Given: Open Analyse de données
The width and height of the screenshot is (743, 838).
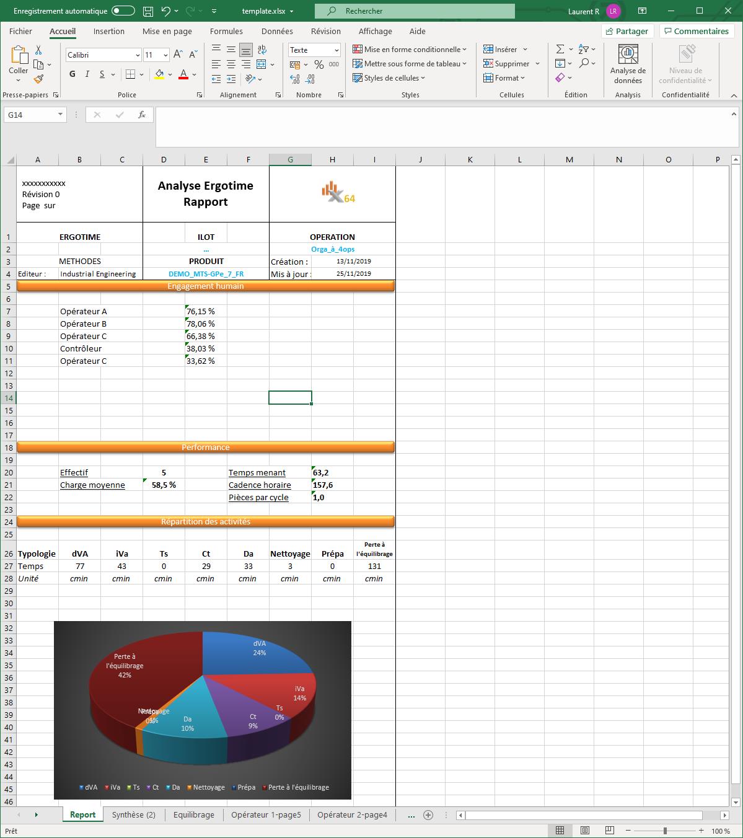Looking at the screenshot, I should pyautogui.click(x=628, y=64).
